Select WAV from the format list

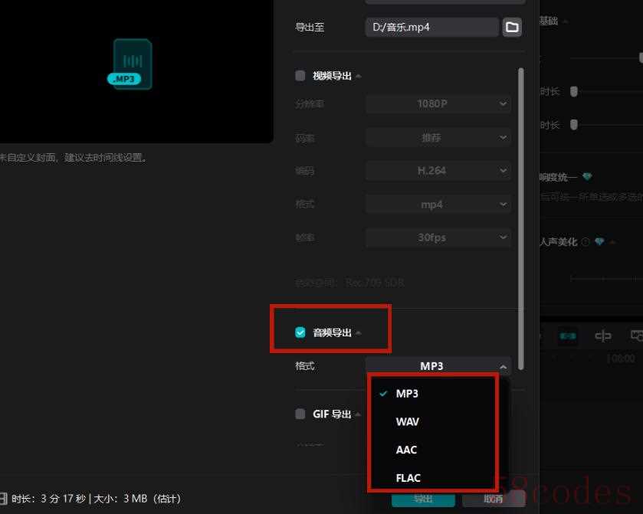click(407, 421)
